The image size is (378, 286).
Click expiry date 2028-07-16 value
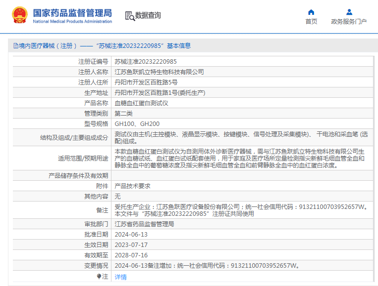pyautogui.click(x=131, y=255)
